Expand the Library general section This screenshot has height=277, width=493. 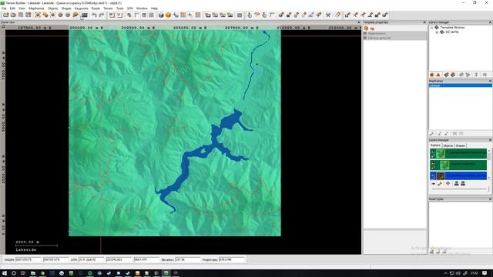[x=365, y=38]
